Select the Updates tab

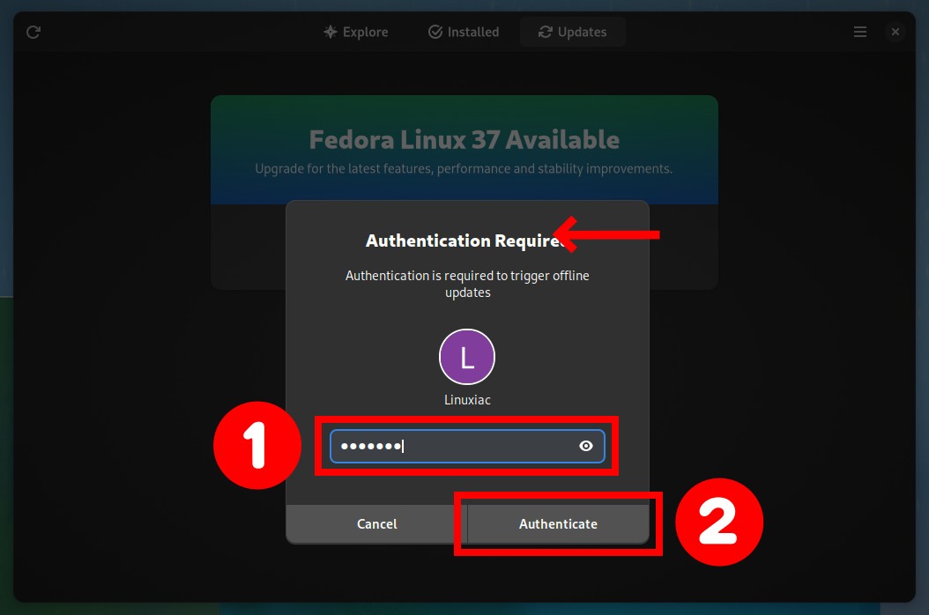click(572, 32)
